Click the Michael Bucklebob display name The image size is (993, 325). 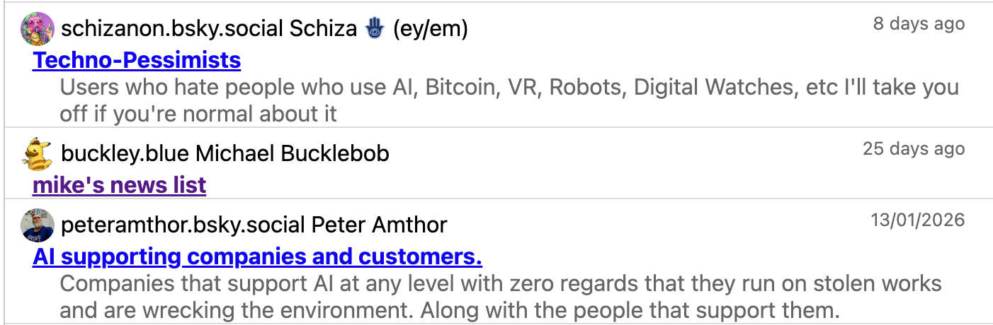[293, 153]
